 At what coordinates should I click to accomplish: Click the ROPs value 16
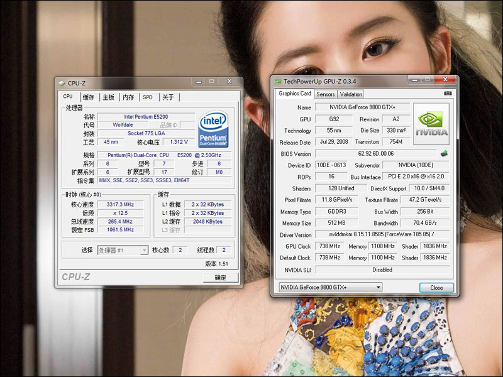point(331,177)
